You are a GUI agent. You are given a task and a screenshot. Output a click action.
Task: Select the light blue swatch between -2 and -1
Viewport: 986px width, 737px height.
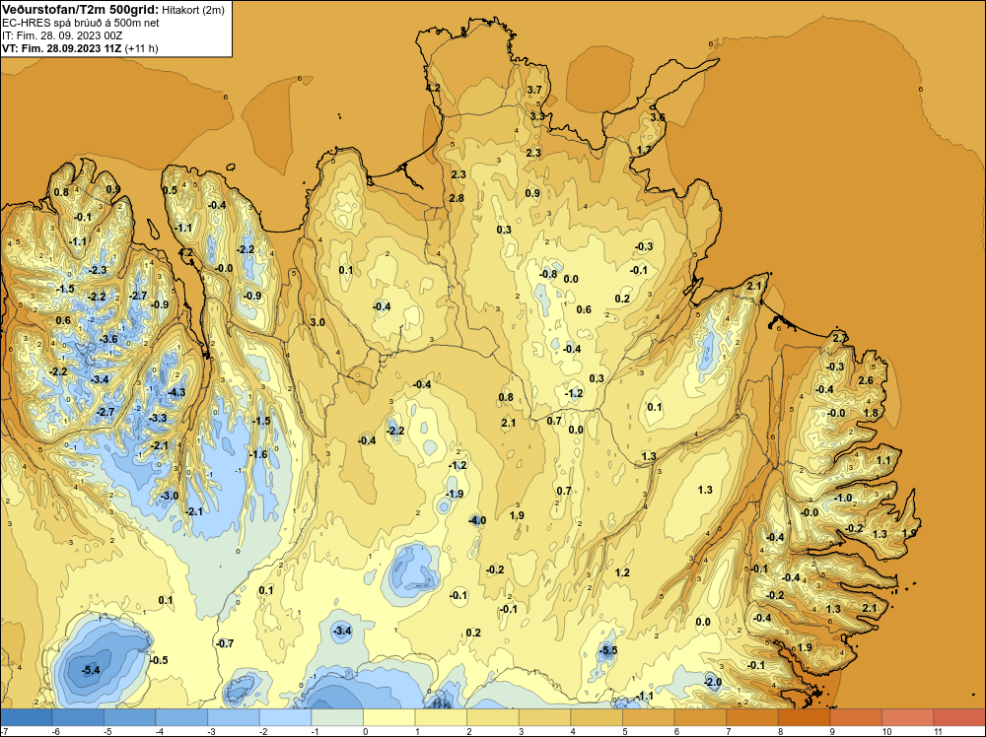coord(286,717)
